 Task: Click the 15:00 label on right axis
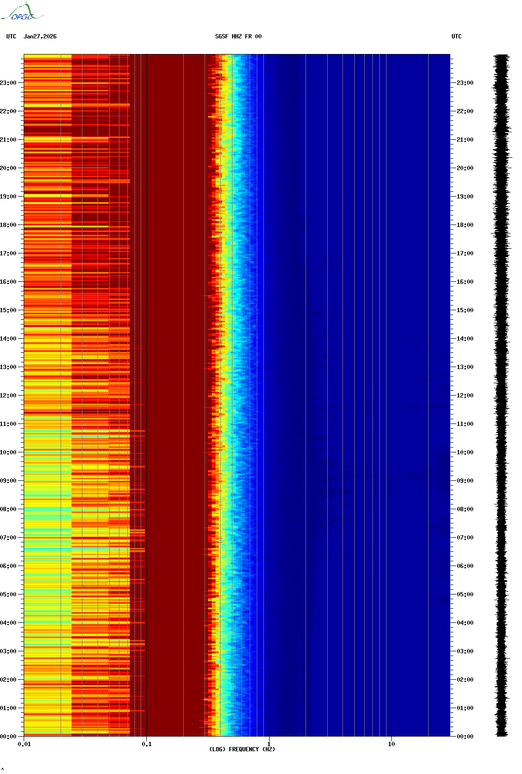(465, 310)
